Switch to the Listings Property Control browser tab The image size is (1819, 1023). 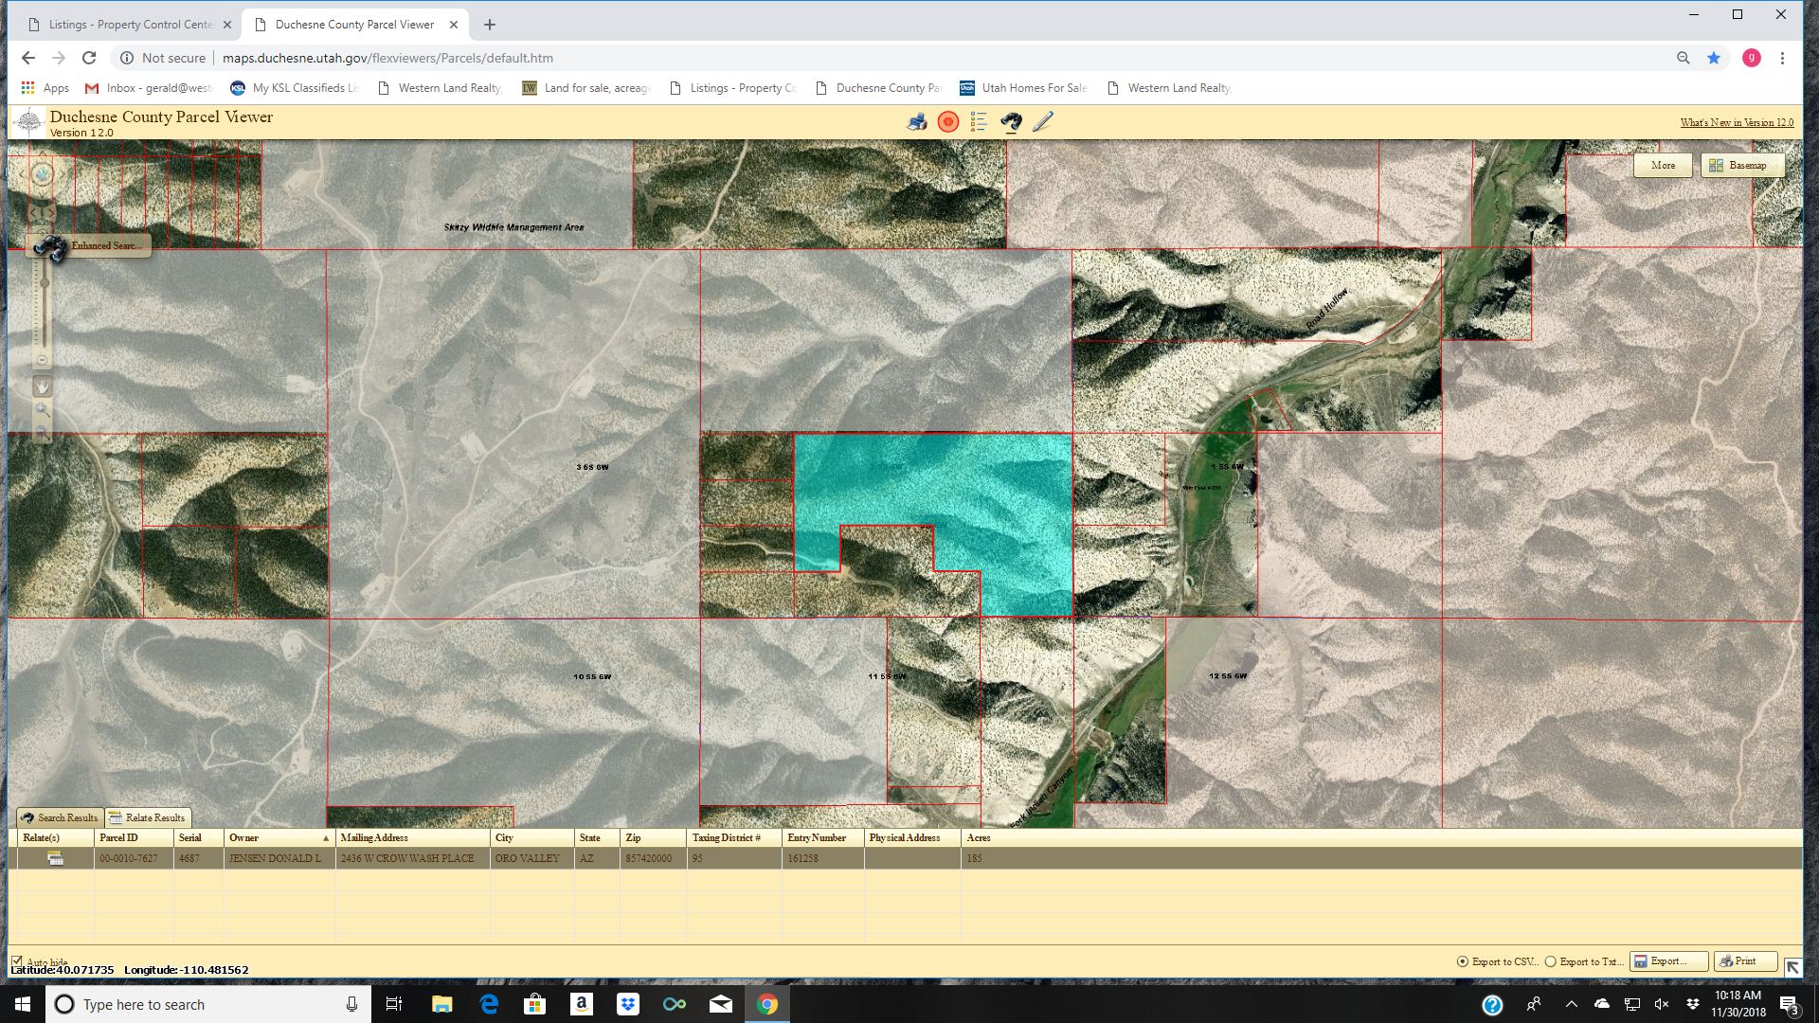pyautogui.click(x=123, y=25)
